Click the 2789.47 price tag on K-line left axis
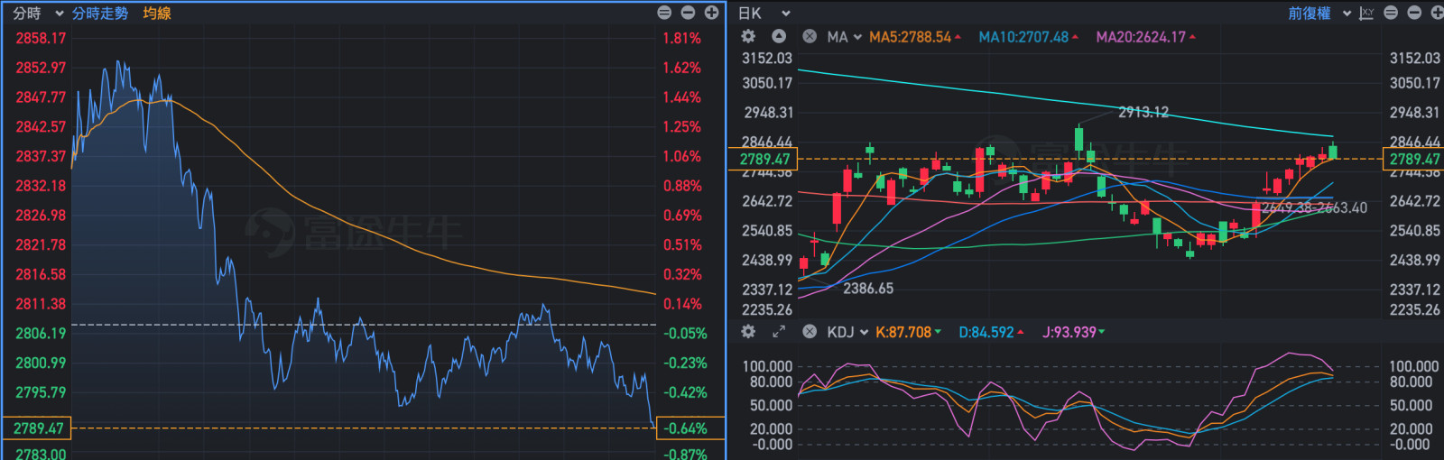This screenshot has width=1444, height=460. (764, 160)
